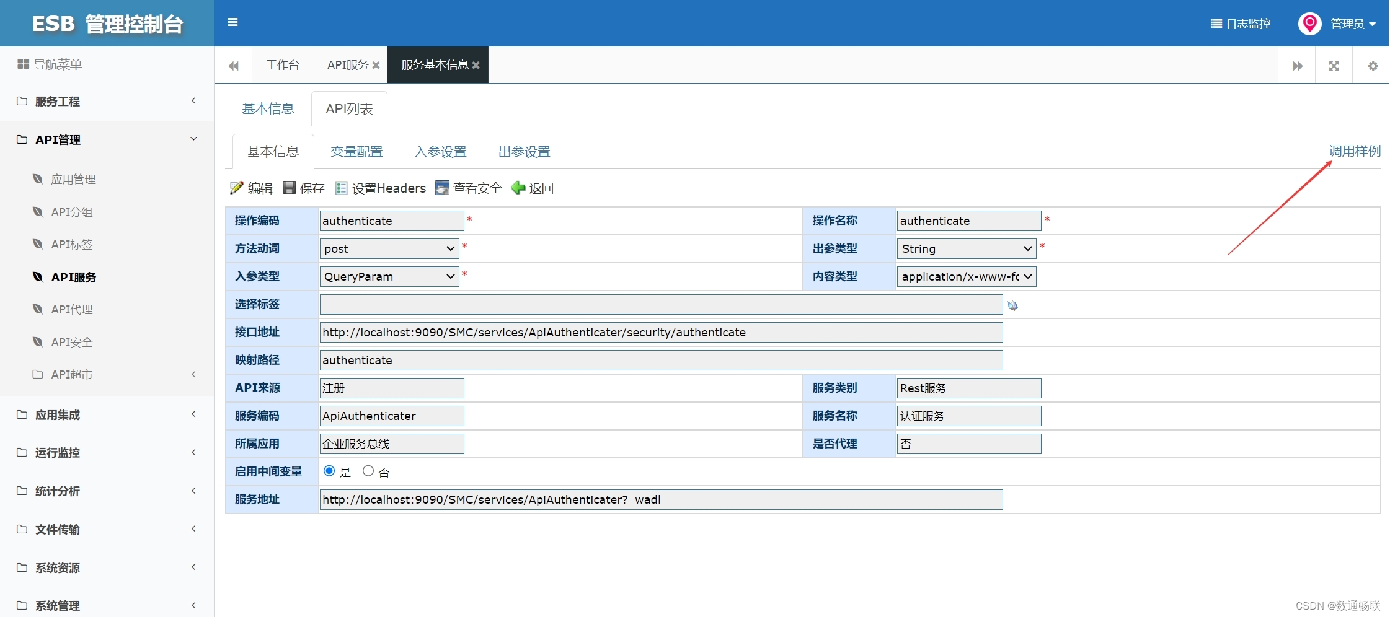Expand the 统计分析 menu section
This screenshot has width=1390, height=617.
coord(107,491)
